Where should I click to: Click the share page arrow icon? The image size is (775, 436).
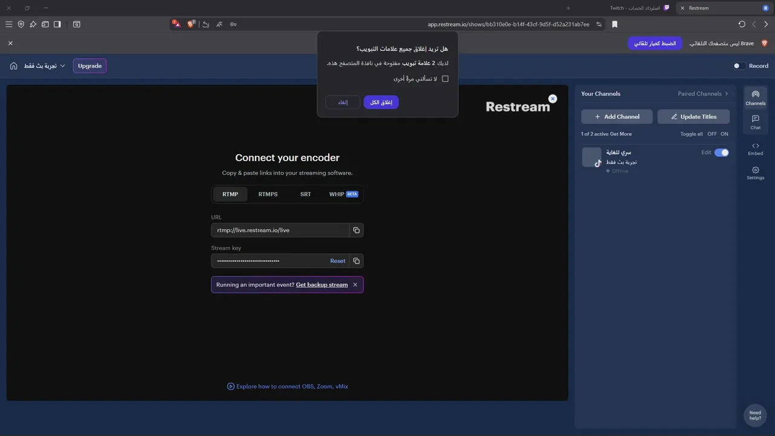pyautogui.click(x=206, y=24)
